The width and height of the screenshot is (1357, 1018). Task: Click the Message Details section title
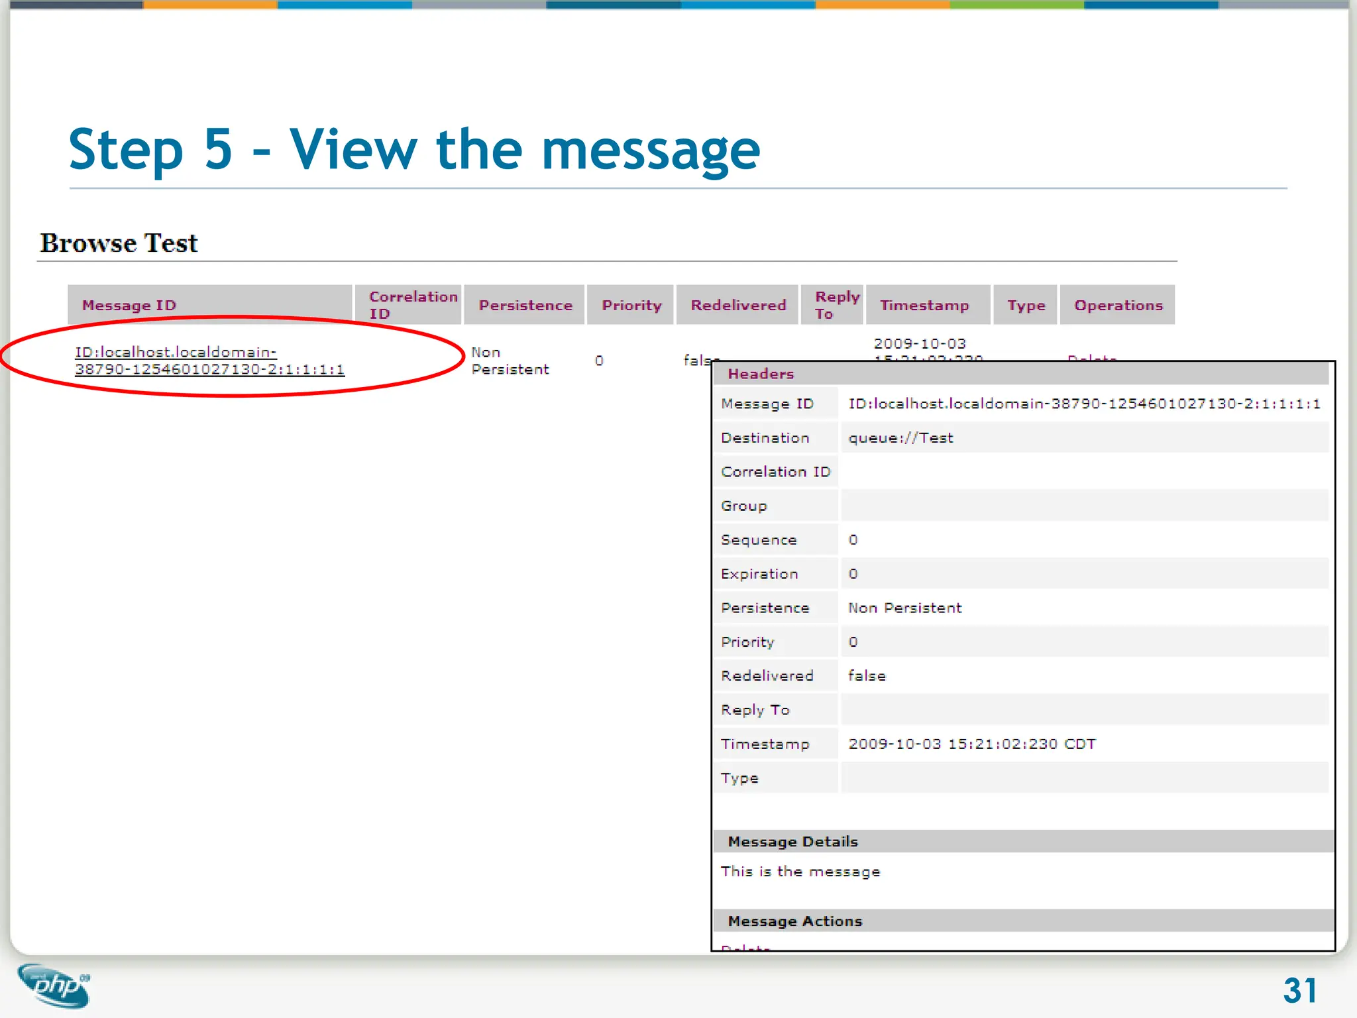(792, 842)
